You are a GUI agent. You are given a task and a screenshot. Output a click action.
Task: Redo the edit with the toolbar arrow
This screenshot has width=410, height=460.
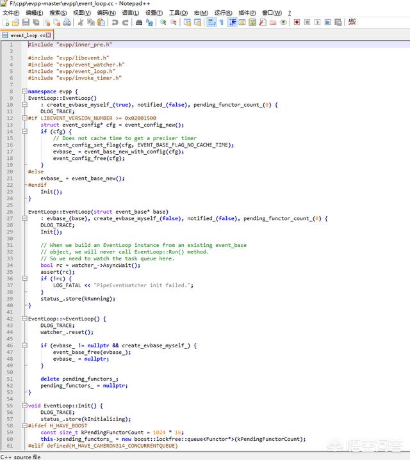pyautogui.click(x=126, y=22)
